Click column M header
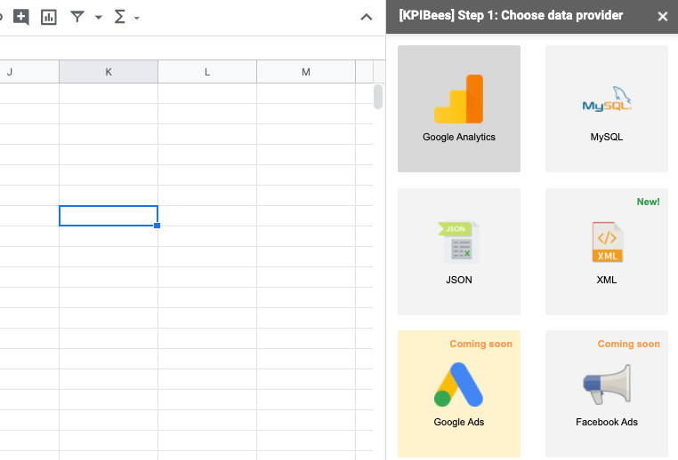This screenshot has width=678, height=460. tap(306, 72)
